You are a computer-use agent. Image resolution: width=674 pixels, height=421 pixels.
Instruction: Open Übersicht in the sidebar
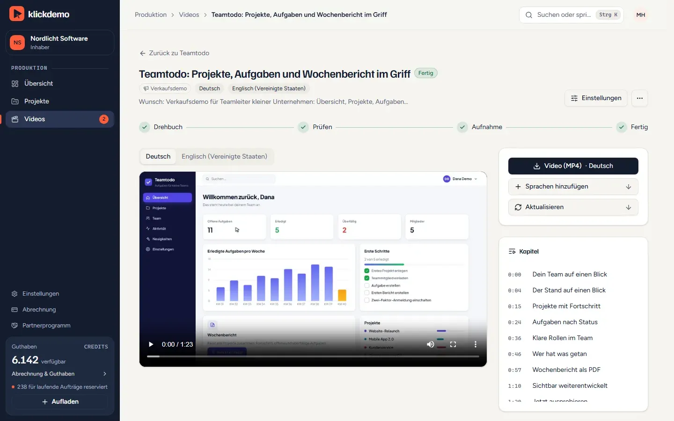60,83
